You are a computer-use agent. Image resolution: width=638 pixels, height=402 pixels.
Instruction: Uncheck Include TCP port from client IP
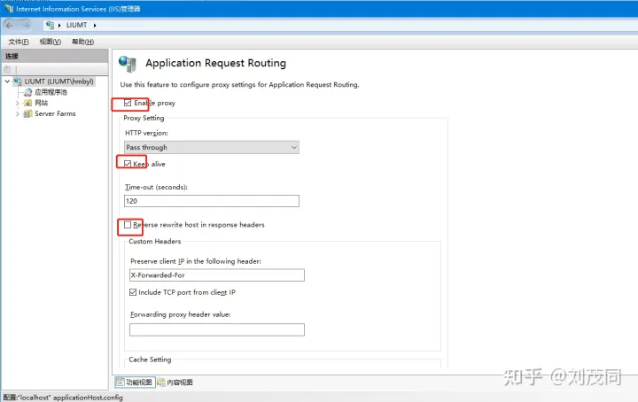tap(133, 292)
